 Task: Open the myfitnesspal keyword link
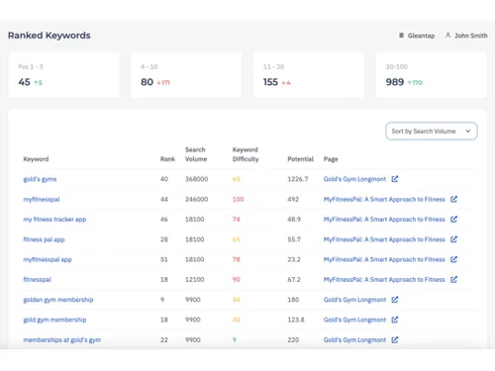42,200
